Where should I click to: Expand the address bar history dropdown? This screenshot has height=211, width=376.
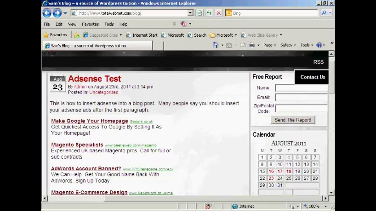pyautogui.click(x=190, y=13)
